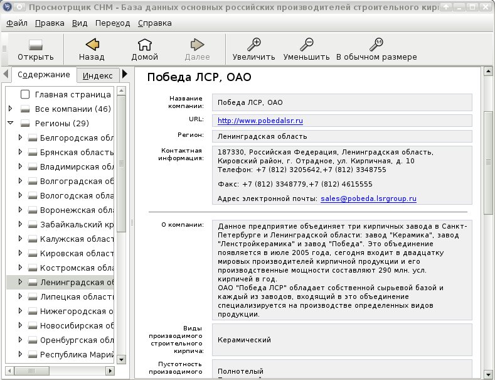Expand the Брянская область node
Viewport: 495px width, 380px height.
point(20,152)
